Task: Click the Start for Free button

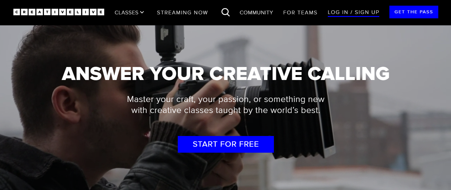Action: tap(226, 144)
